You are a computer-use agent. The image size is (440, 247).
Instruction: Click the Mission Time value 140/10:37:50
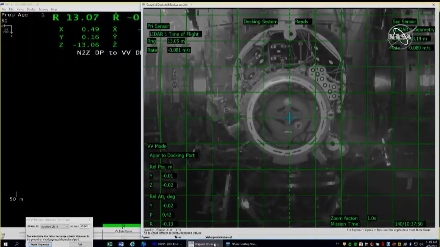409,224
